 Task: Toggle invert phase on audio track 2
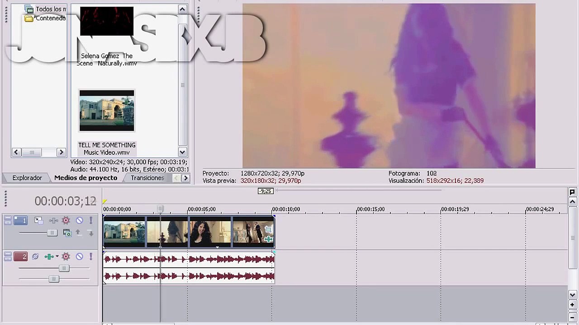(x=35, y=256)
